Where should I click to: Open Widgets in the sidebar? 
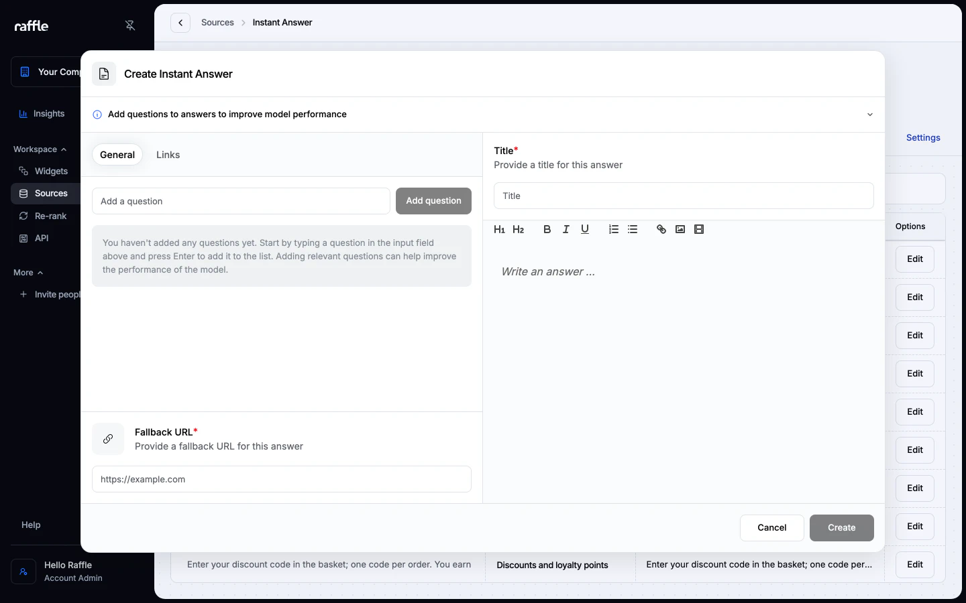coord(46,172)
